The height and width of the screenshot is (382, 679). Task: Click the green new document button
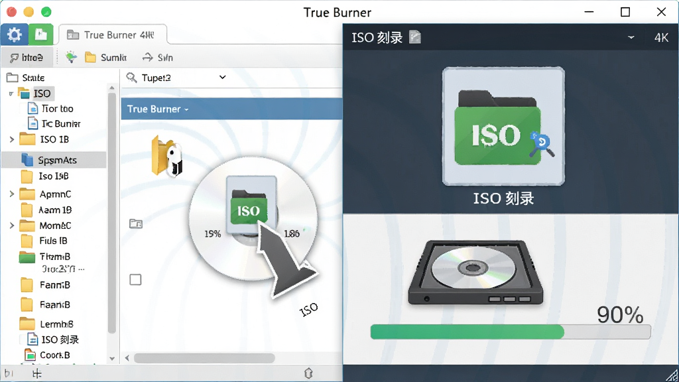pos(41,34)
